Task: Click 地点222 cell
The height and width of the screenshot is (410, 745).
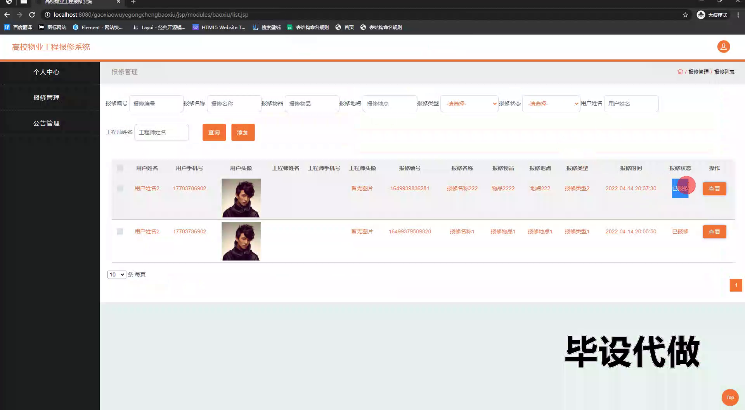Action: pyautogui.click(x=540, y=188)
